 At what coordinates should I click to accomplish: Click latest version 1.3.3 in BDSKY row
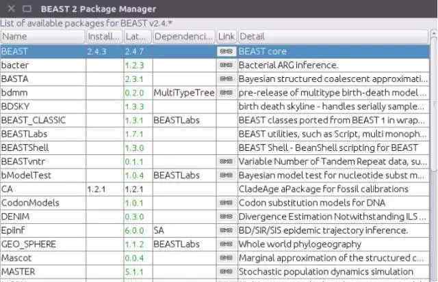pyautogui.click(x=134, y=107)
